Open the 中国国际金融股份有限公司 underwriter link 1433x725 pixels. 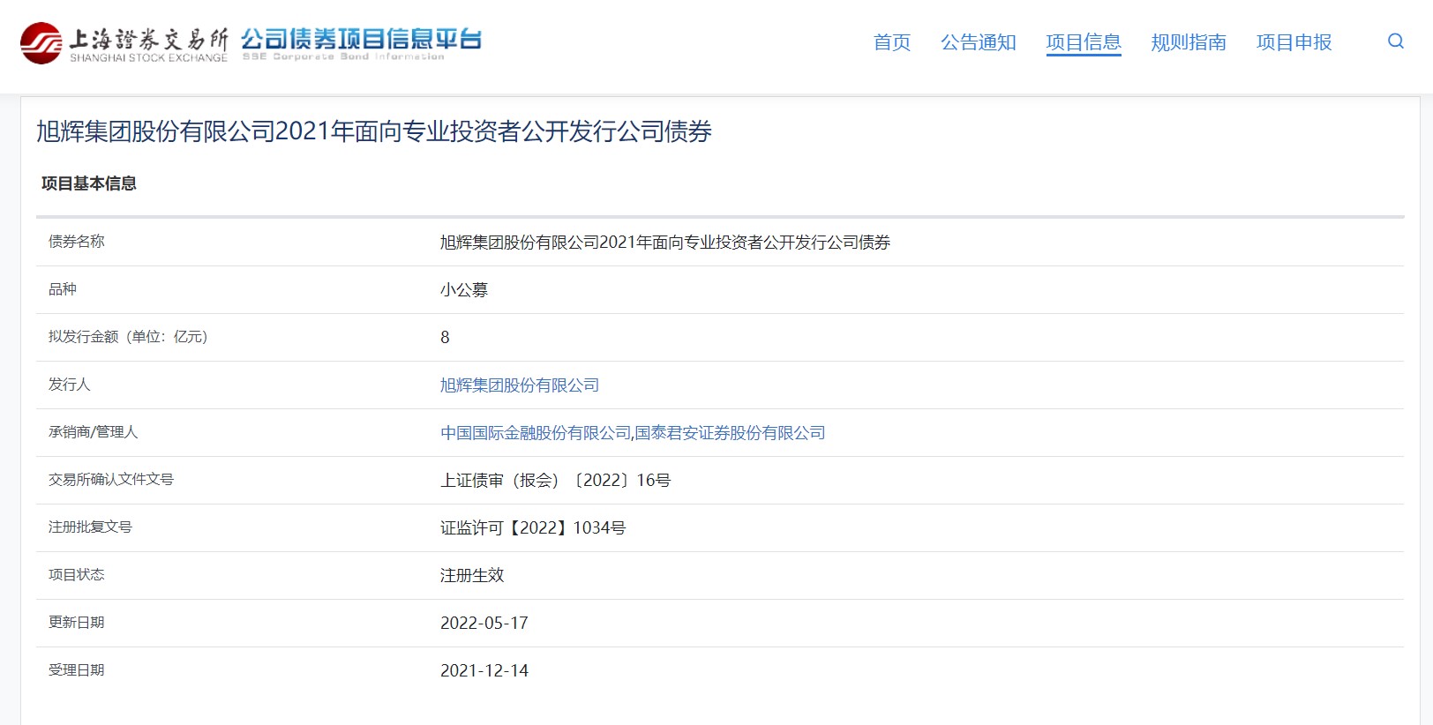[x=536, y=433]
